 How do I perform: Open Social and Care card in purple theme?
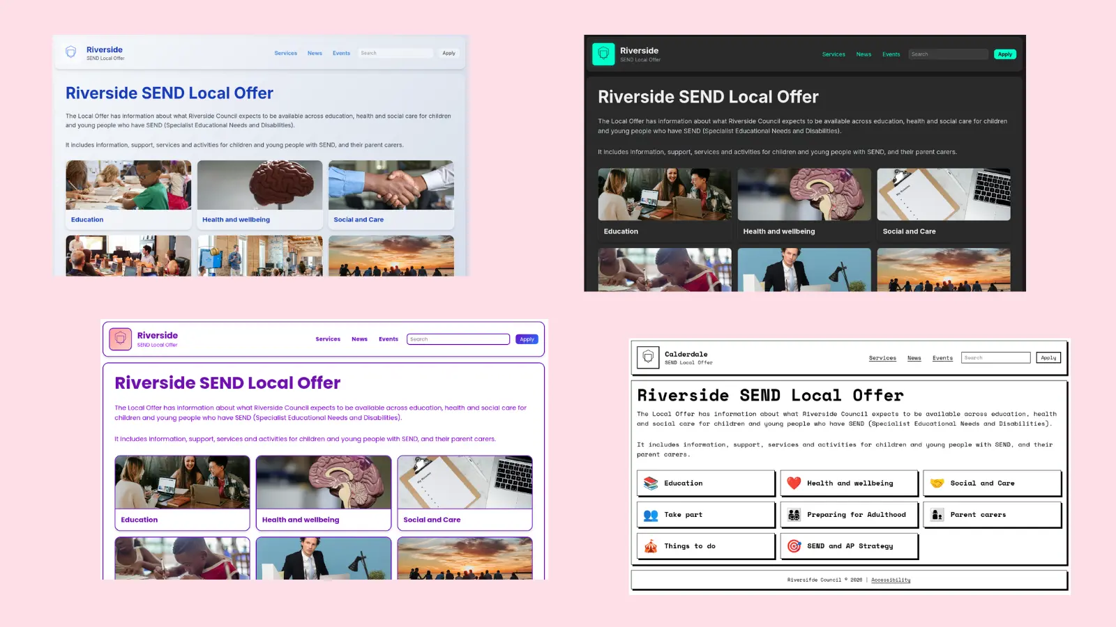click(465, 493)
